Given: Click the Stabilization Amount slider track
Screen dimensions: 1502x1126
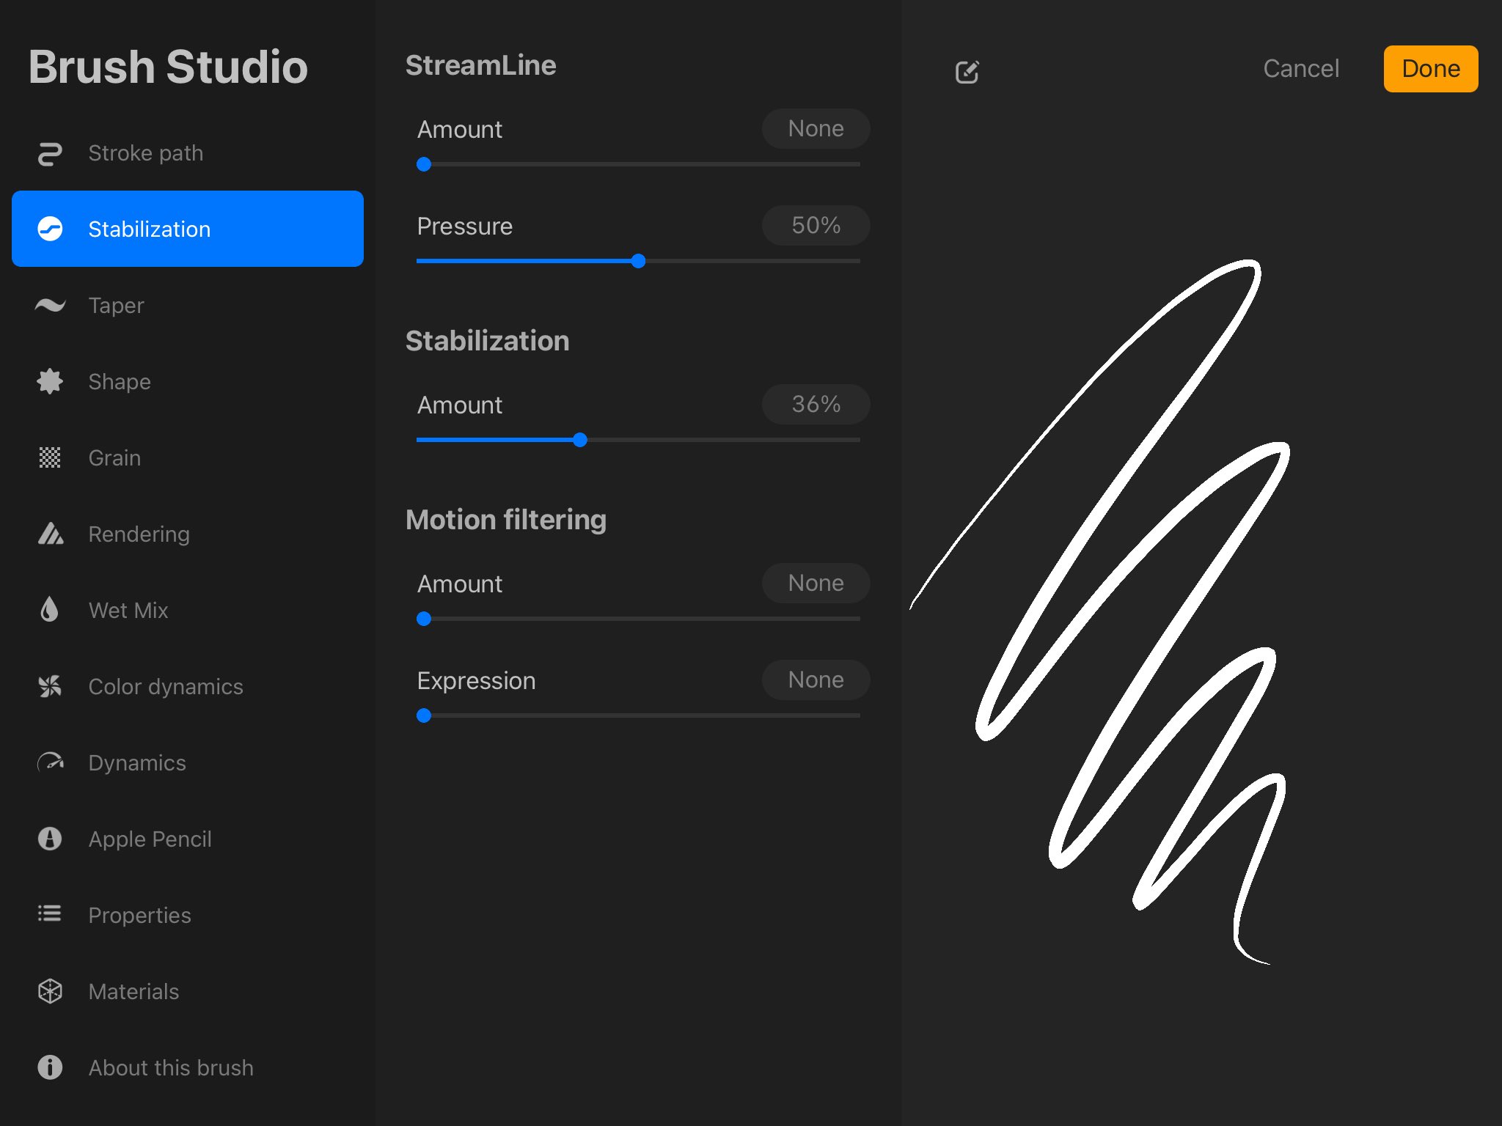Looking at the screenshot, I should point(719,440).
